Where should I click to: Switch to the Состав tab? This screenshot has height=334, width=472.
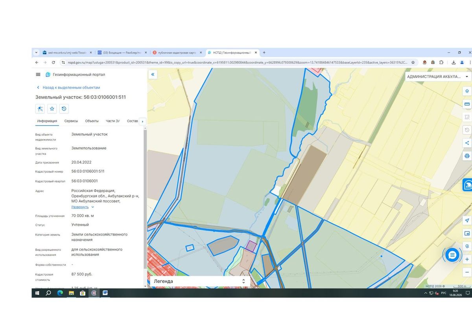133,121
